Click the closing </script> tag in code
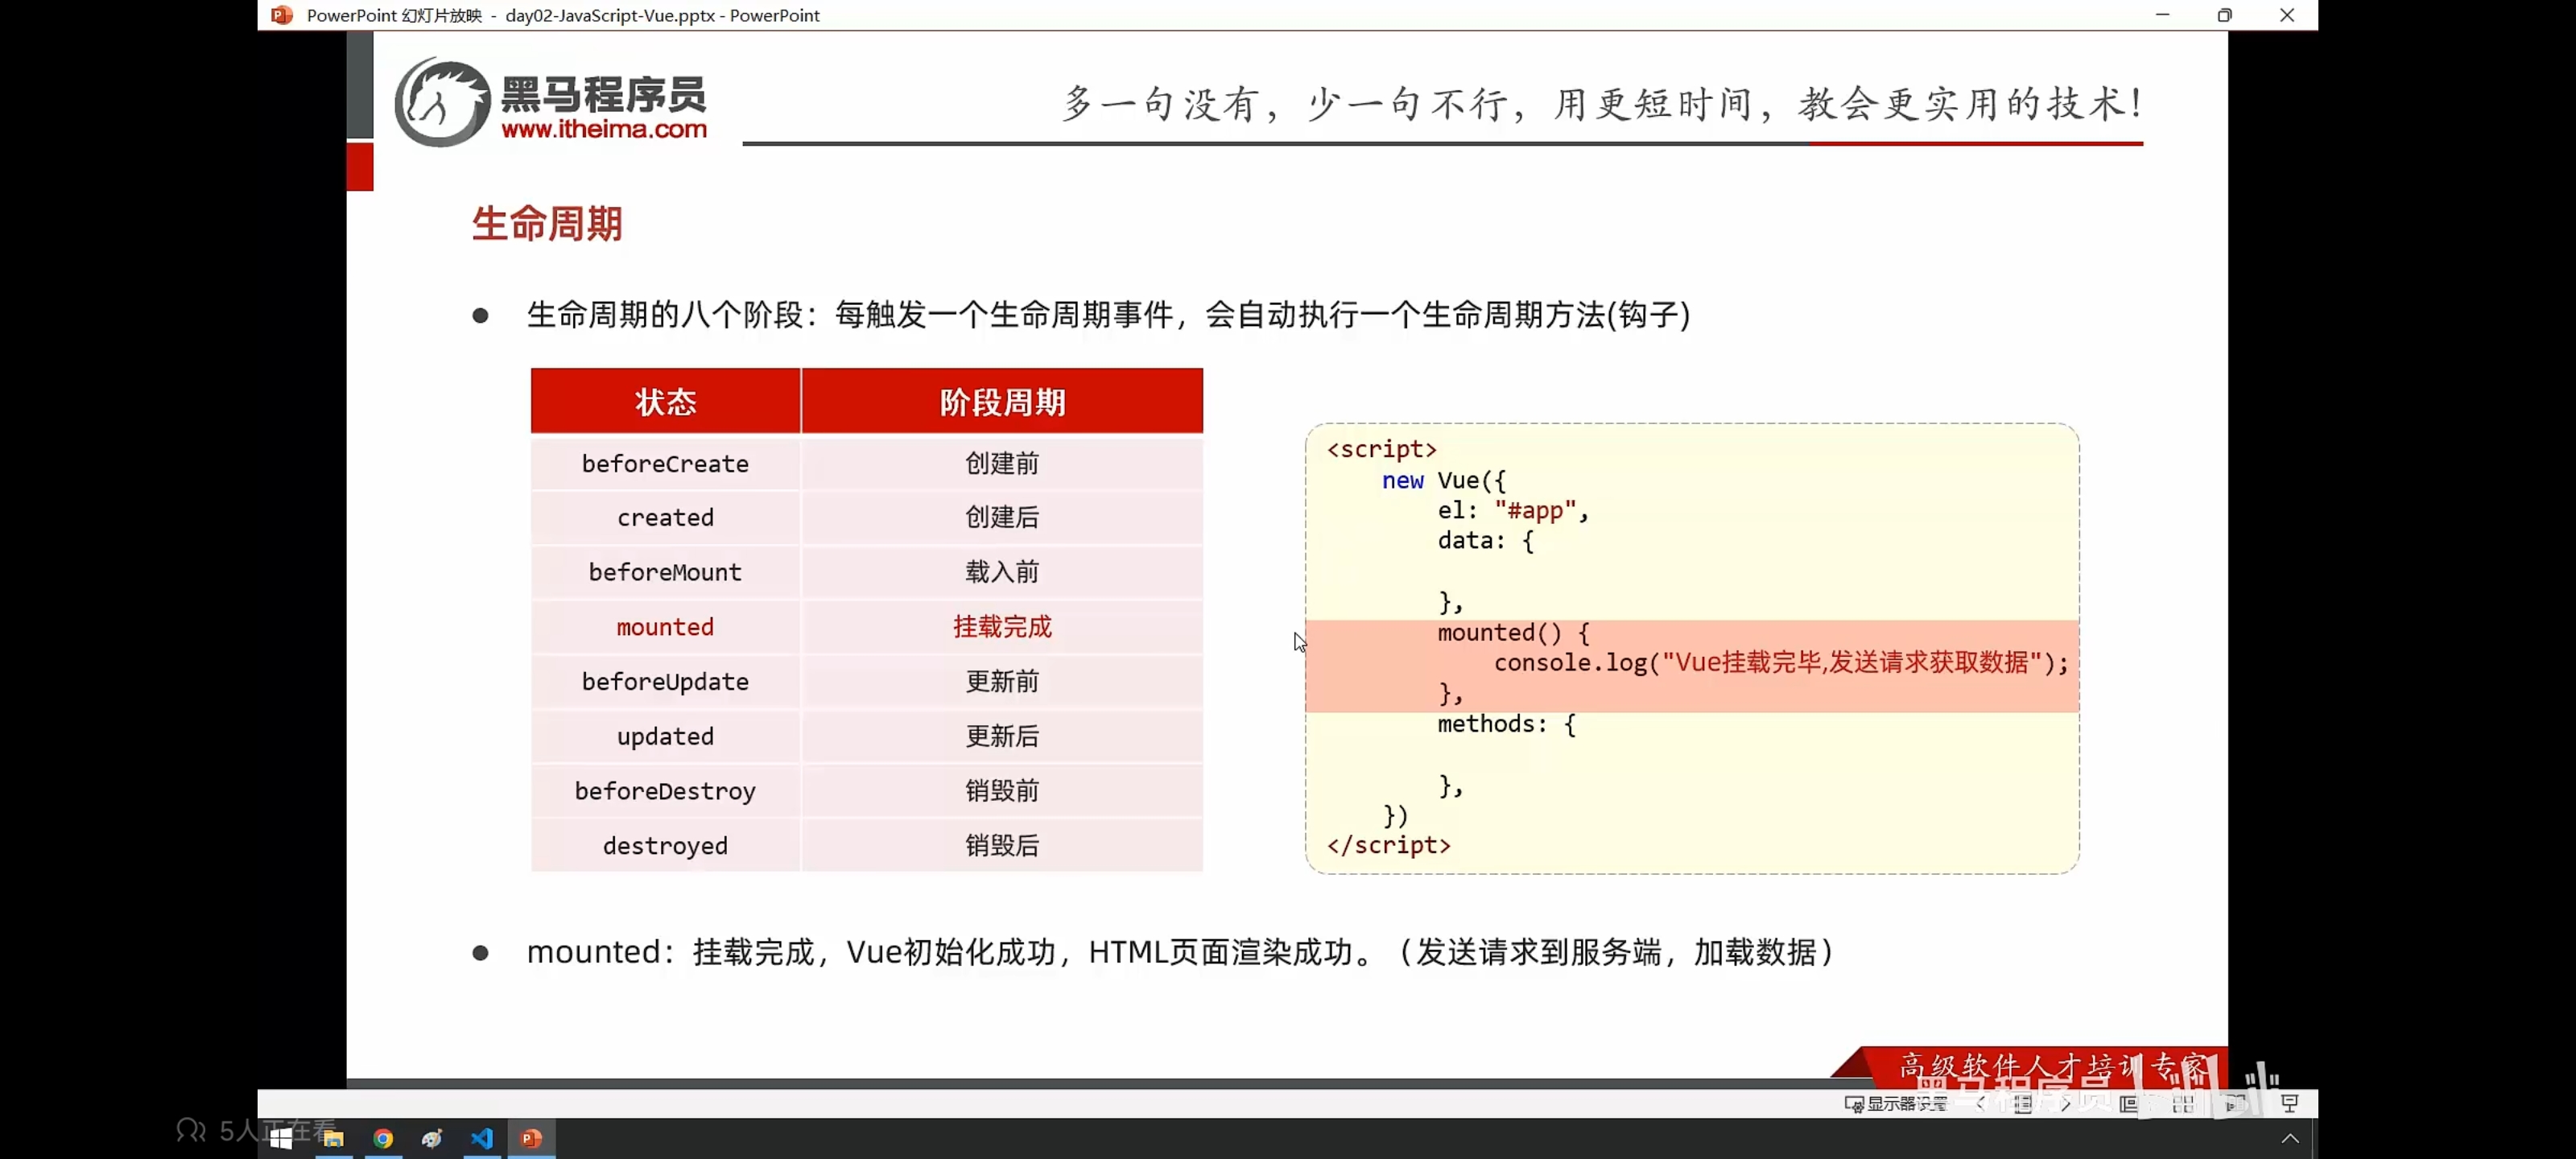The height and width of the screenshot is (1159, 2576). [x=1388, y=845]
